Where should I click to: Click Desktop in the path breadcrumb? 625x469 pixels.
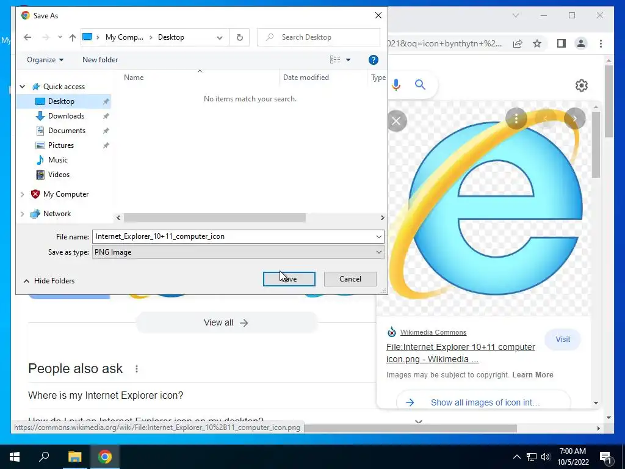[171, 37]
